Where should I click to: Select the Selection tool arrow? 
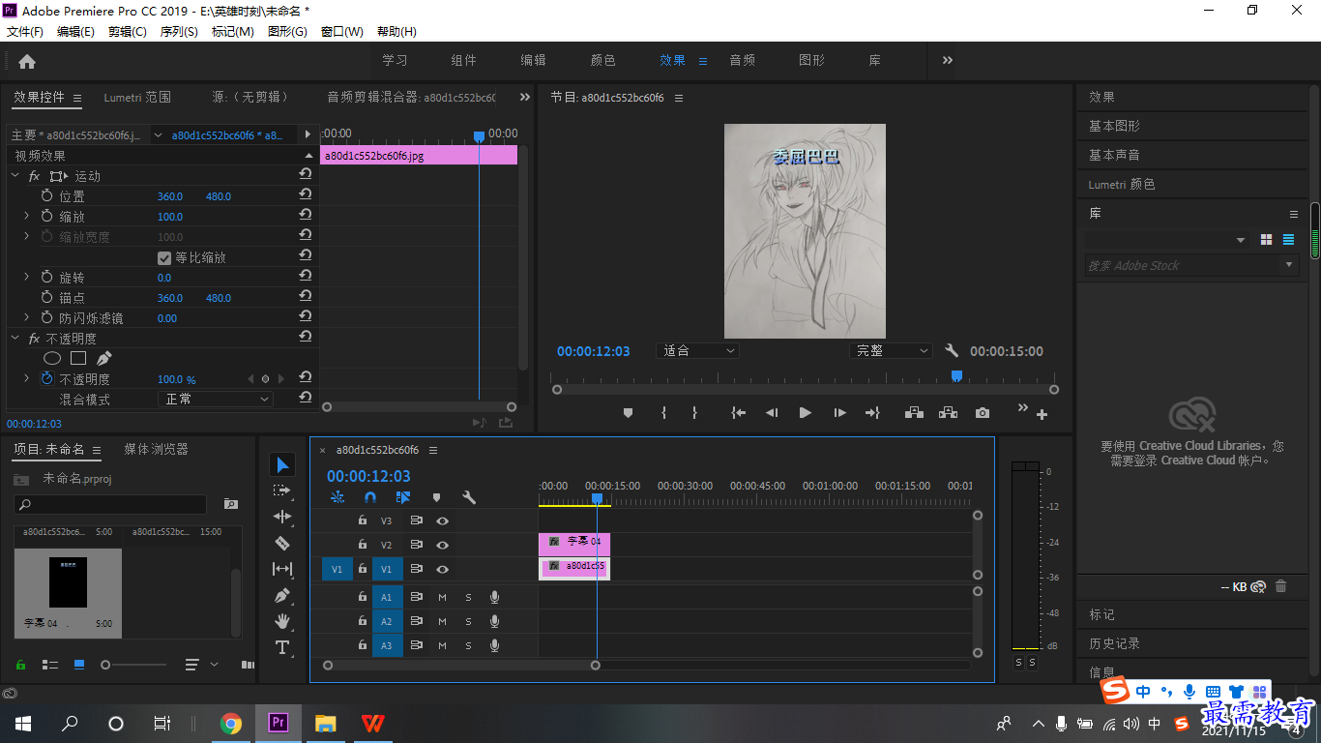point(282,465)
